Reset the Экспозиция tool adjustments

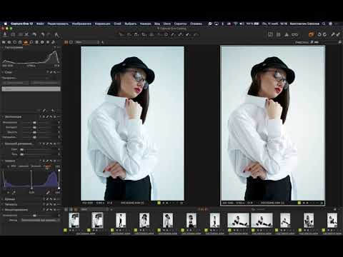[x=51, y=117]
